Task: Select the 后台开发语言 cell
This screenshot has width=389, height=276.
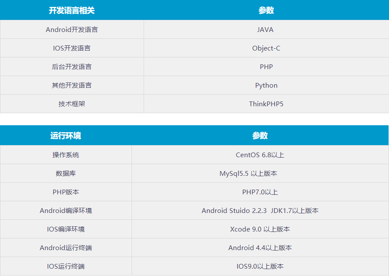Action: [72, 67]
